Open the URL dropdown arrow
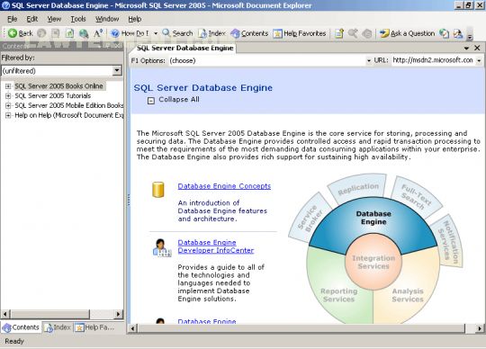 click(x=479, y=60)
